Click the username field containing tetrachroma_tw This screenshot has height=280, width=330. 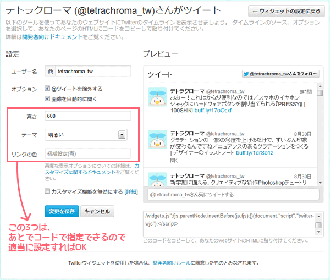pos(94,72)
